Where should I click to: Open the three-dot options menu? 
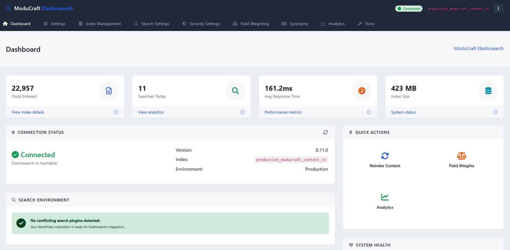tap(498, 8)
